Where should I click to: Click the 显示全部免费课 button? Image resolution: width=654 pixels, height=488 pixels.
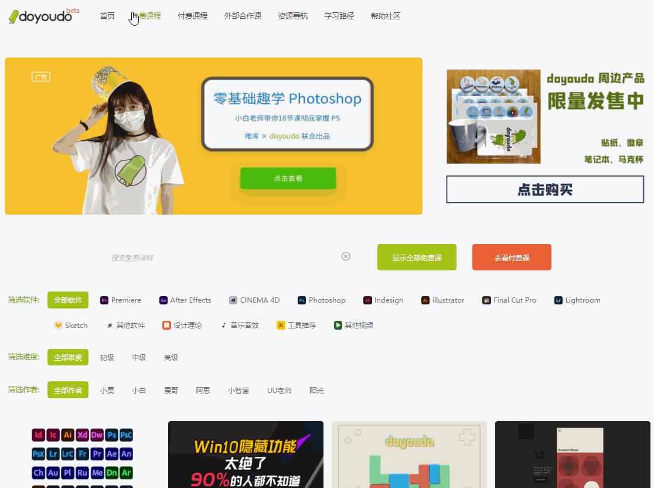[x=417, y=257]
